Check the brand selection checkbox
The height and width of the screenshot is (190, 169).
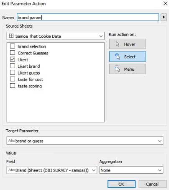tap(13, 46)
